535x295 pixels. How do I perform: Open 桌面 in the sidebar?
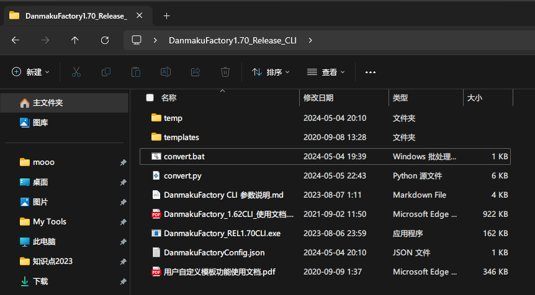65,182
